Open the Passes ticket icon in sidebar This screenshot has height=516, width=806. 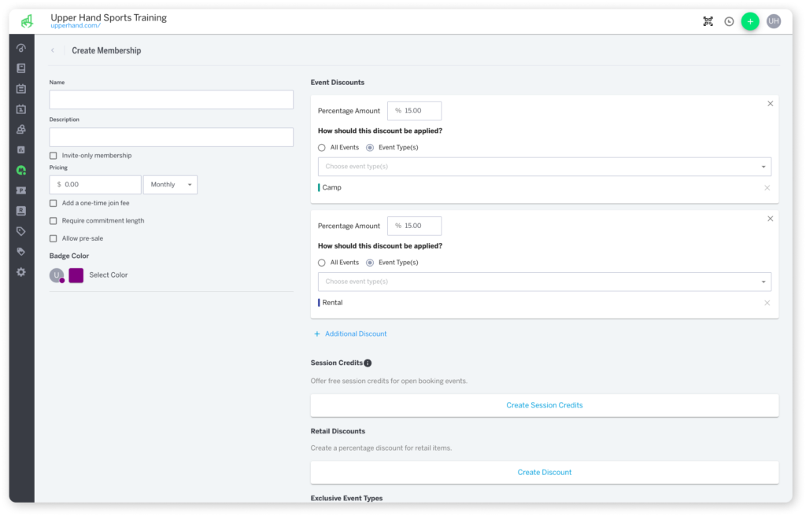click(x=21, y=190)
